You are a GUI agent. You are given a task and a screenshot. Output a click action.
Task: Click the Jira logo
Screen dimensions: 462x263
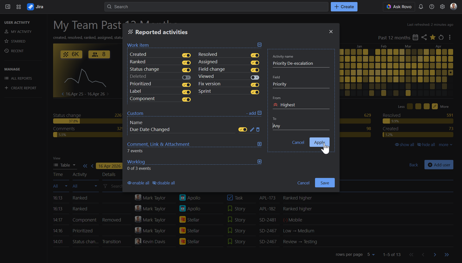[x=35, y=6]
